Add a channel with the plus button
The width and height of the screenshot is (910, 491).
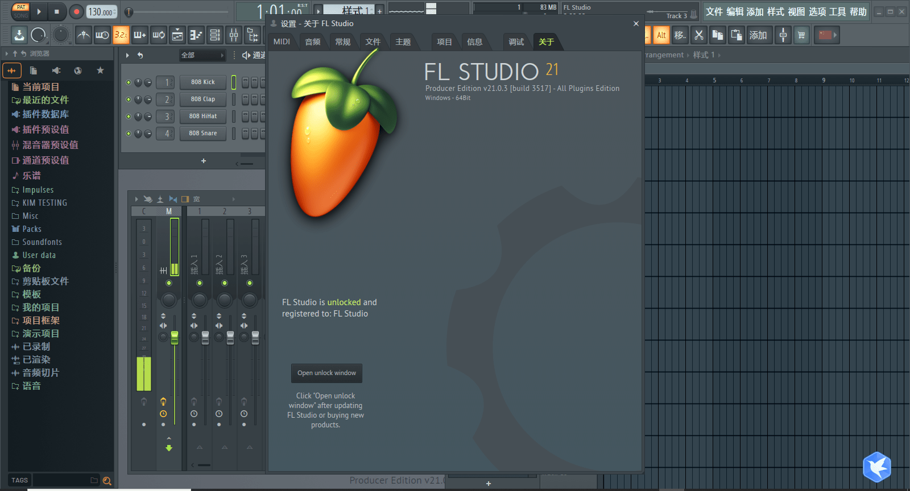(x=204, y=161)
